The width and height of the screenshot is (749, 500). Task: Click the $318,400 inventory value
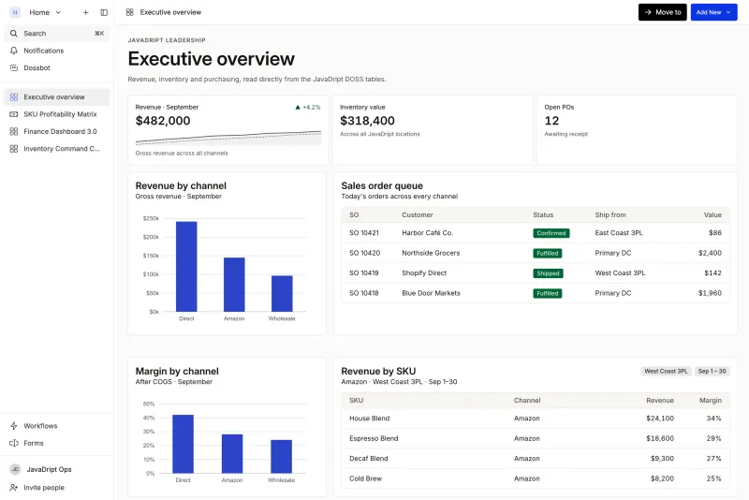point(367,121)
